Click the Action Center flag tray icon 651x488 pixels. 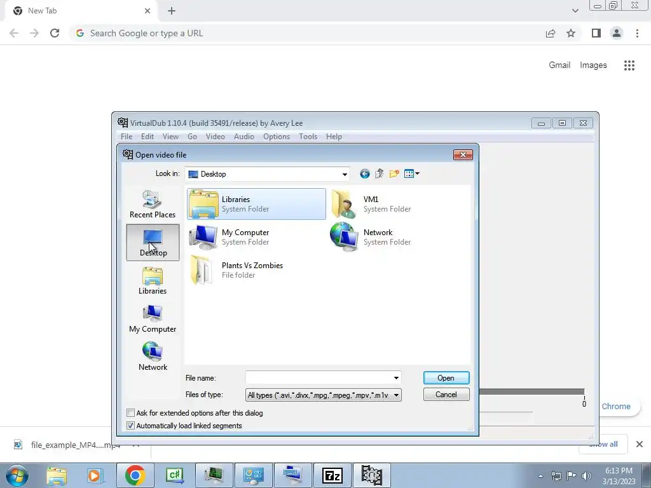(572, 476)
